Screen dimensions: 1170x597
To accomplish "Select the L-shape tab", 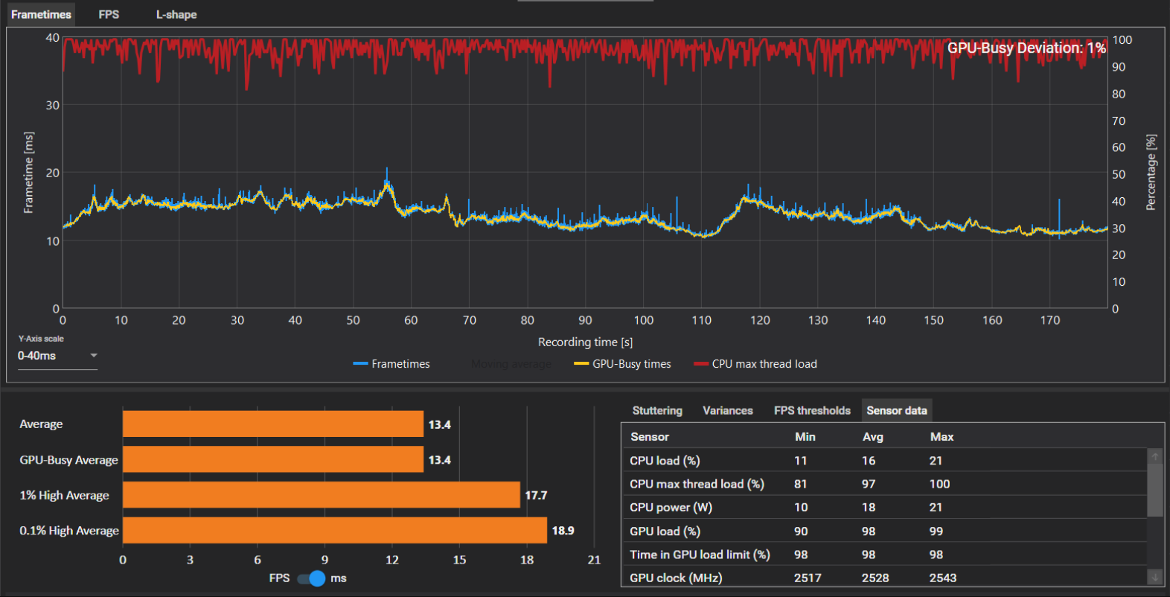I will (x=176, y=14).
